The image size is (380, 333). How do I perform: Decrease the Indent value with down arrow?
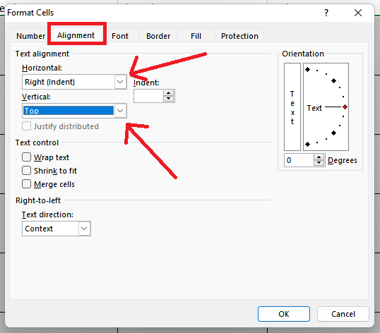[168, 99]
